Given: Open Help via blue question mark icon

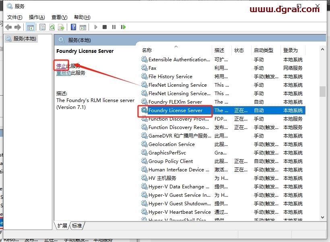Looking at the screenshot, I should (73, 27).
